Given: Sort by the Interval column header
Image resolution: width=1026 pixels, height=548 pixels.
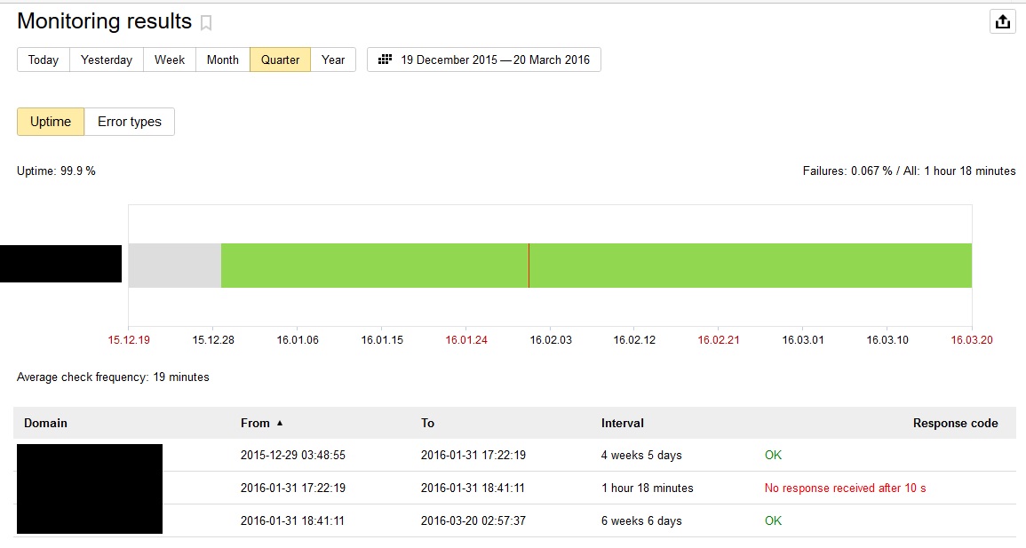Looking at the screenshot, I should tap(623, 423).
